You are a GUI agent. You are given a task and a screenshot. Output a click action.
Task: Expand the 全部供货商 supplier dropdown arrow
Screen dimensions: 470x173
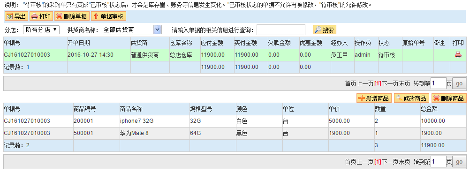click(158, 30)
